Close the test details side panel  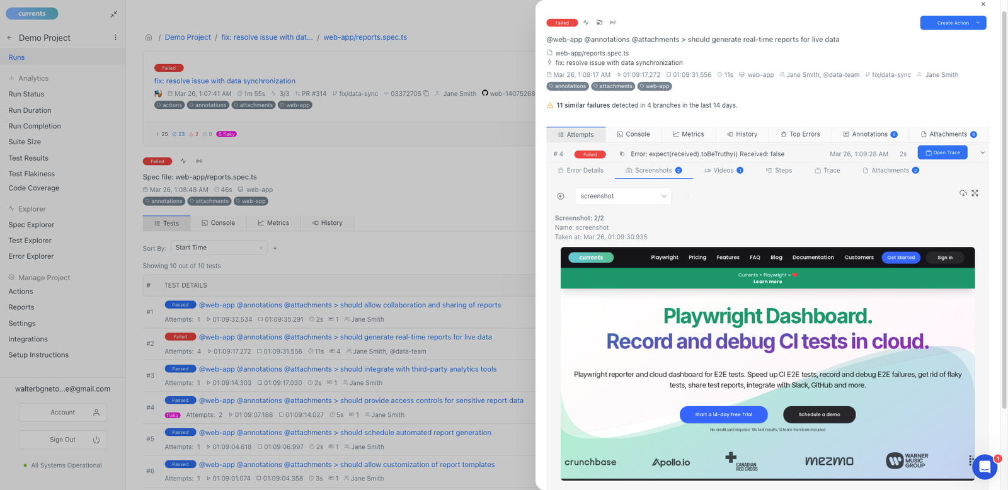point(983,4)
